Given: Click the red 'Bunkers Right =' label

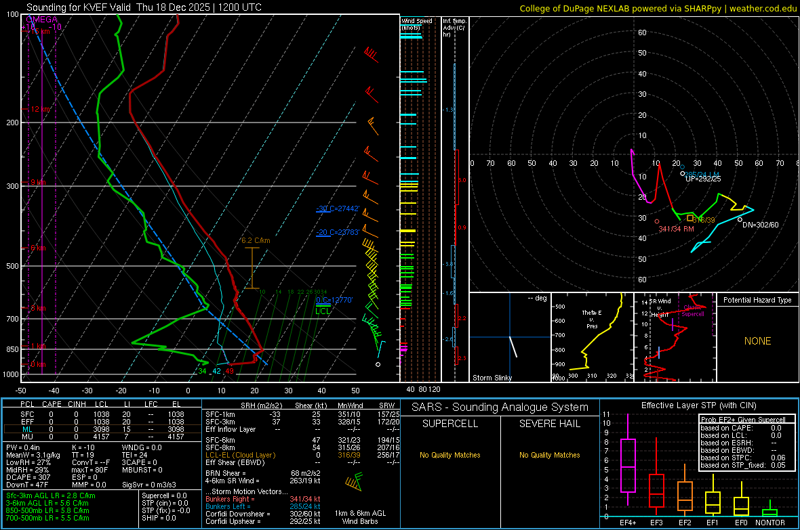Looking at the screenshot, I should 230,499.
